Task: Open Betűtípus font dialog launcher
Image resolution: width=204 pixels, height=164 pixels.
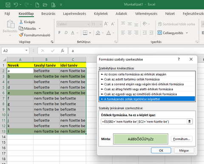Action: (116, 42)
